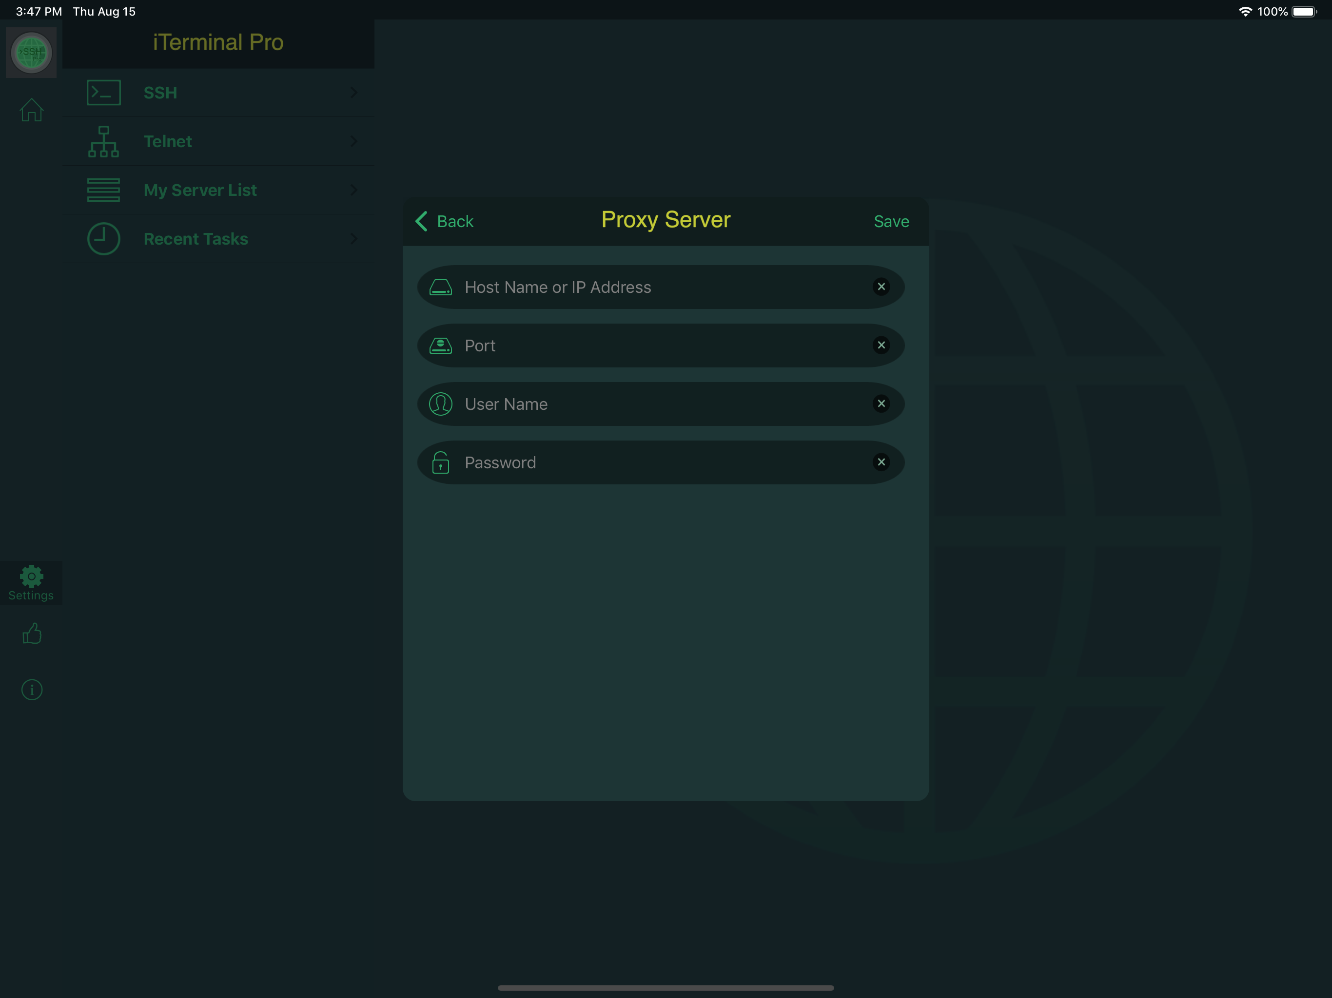The width and height of the screenshot is (1332, 998).
Task: Click the SSH globe app logo
Action: pos(31,52)
